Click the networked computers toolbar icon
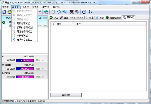 click(x=64, y=12)
